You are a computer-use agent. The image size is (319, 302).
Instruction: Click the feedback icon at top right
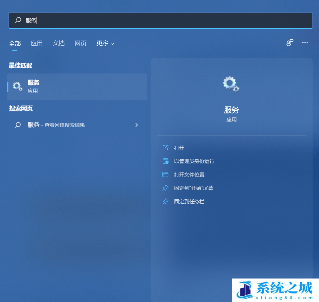pyautogui.click(x=290, y=43)
